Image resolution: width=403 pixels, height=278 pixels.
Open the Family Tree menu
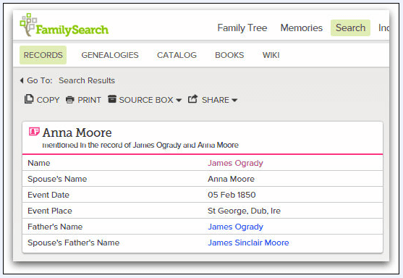tap(242, 28)
